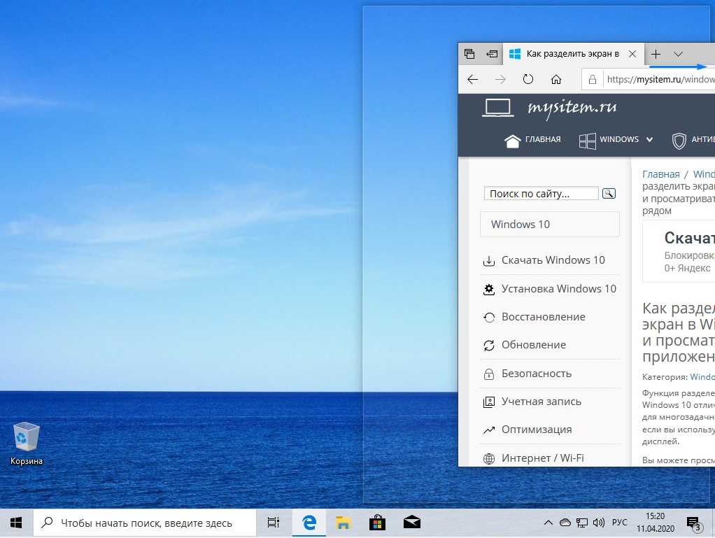Click the OneDrive cloud tray icon
Image resolution: width=715 pixels, height=538 pixels.
coord(565,523)
